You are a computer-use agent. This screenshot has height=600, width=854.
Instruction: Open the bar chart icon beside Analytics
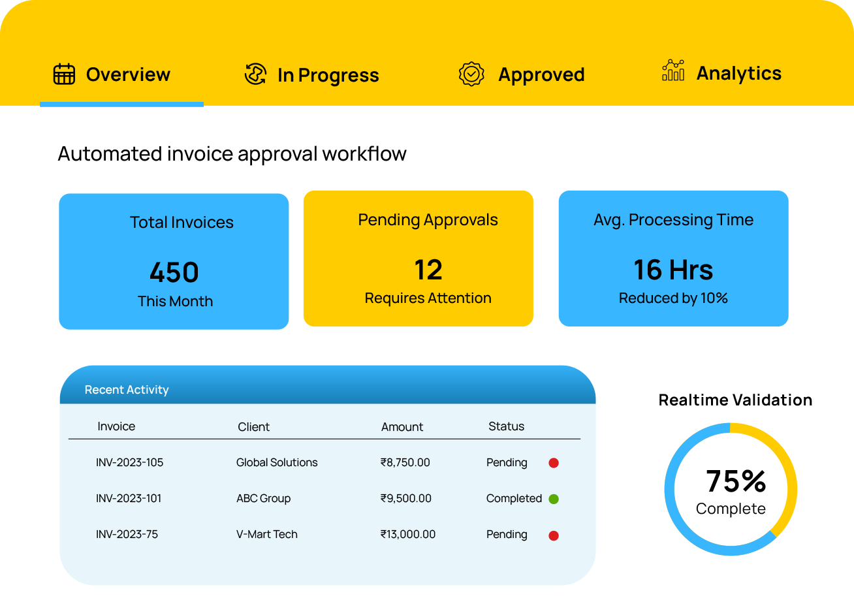pyautogui.click(x=672, y=73)
